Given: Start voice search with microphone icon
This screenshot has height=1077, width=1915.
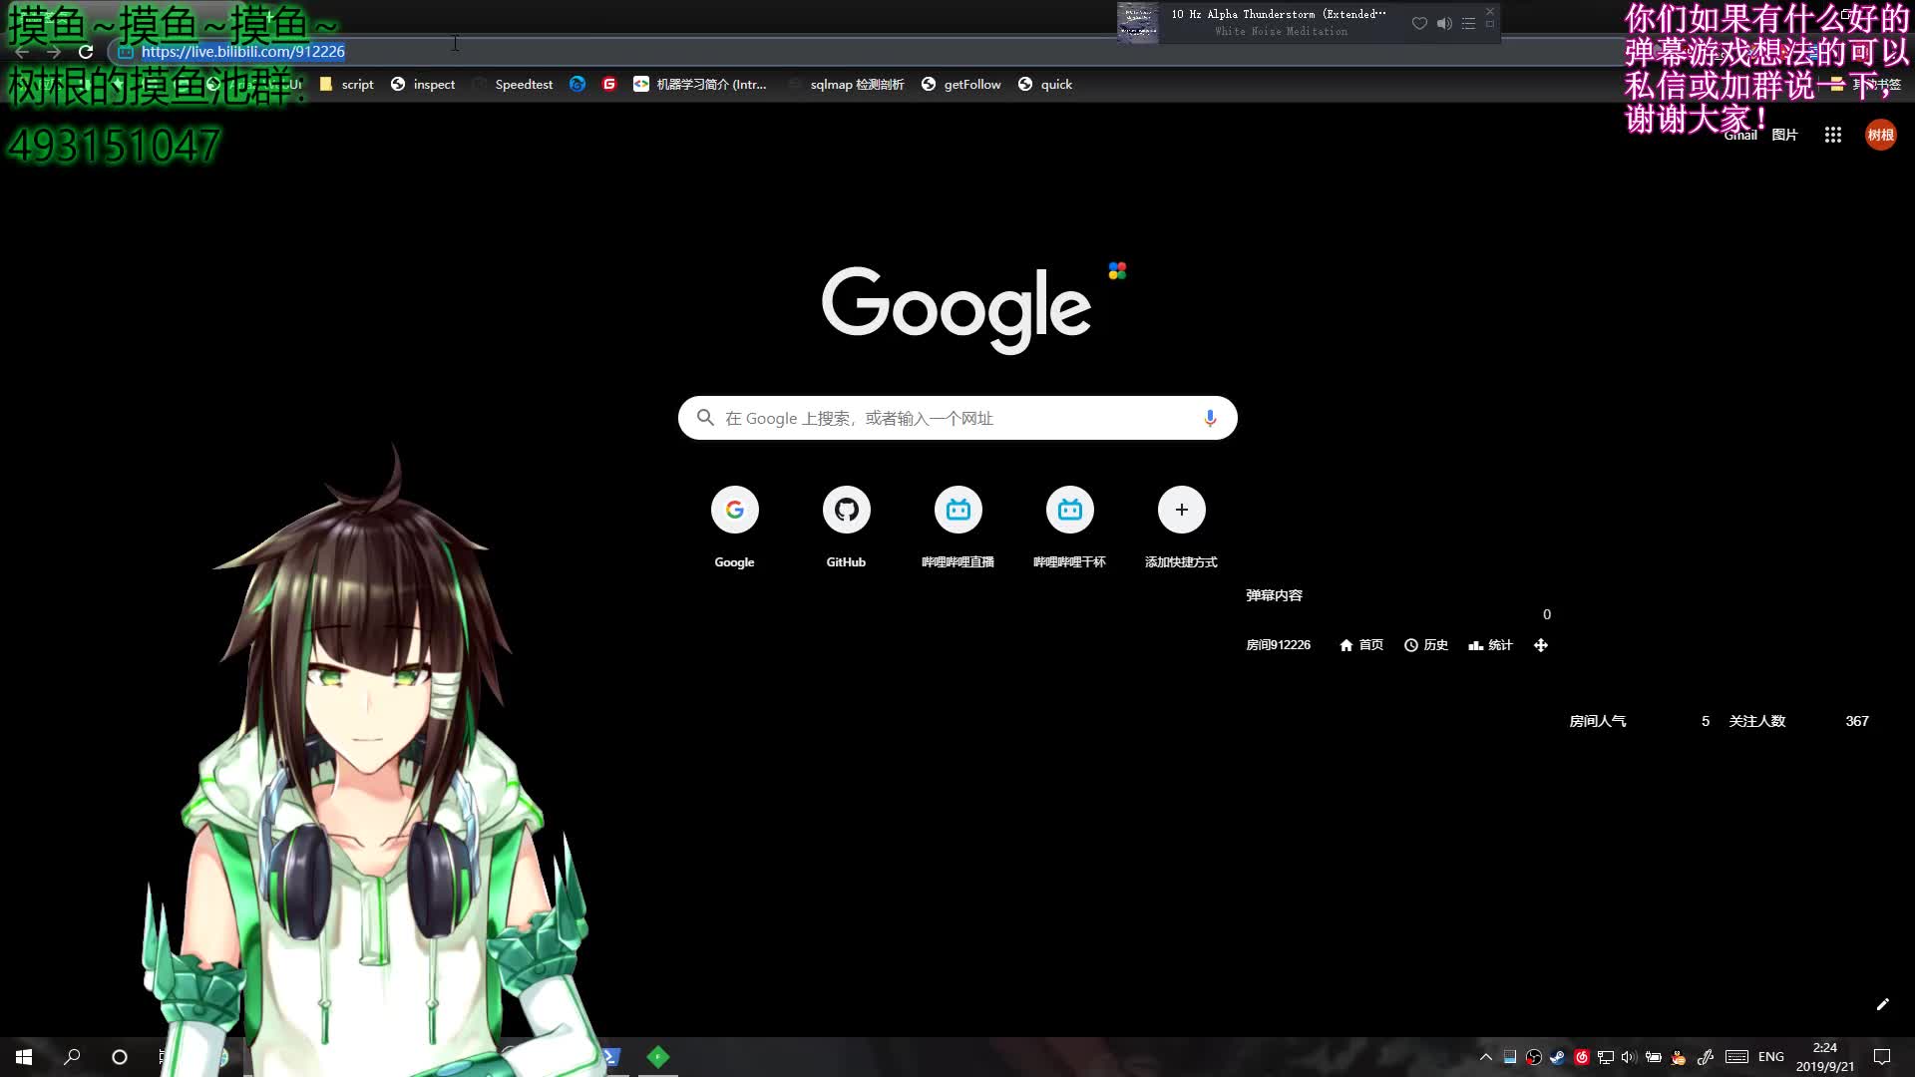Looking at the screenshot, I should [1210, 418].
